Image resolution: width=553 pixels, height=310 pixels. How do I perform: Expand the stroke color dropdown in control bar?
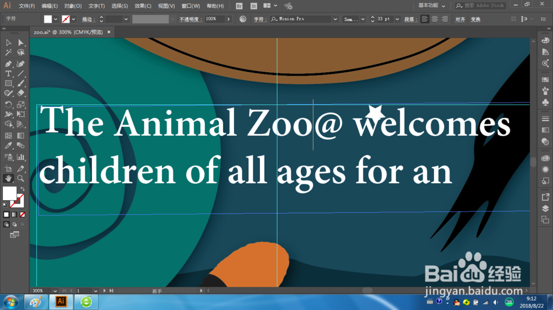point(74,19)
